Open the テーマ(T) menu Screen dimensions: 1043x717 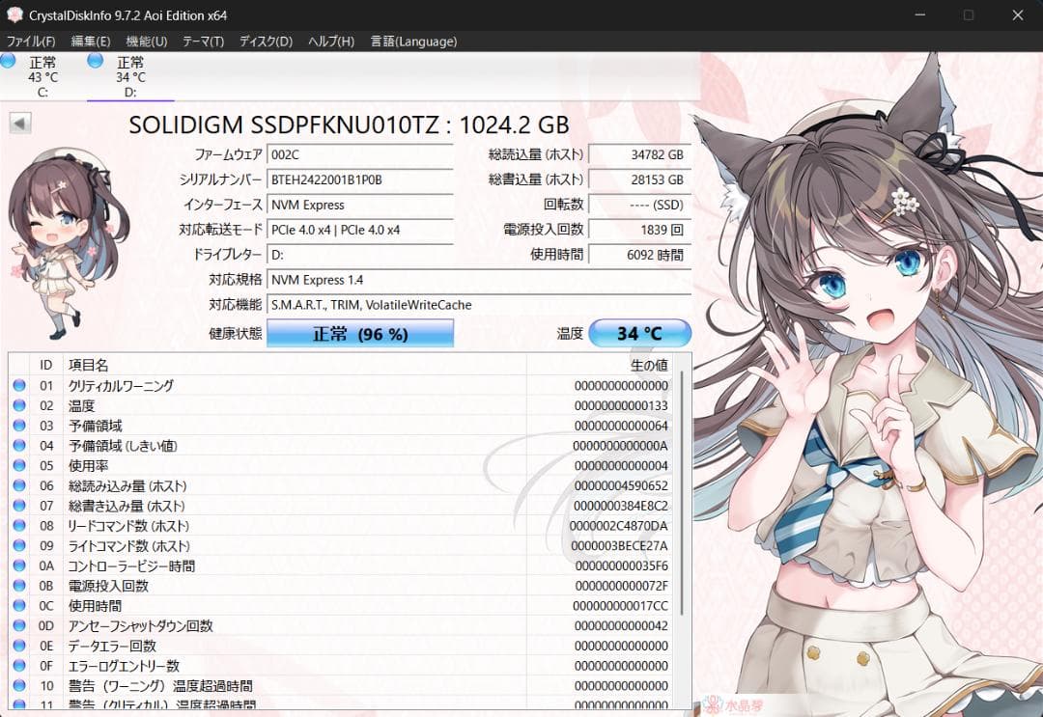point(203,41)
